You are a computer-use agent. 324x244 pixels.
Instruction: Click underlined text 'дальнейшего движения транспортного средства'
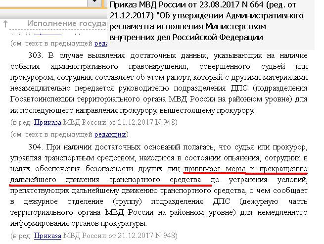click(105, 181)
